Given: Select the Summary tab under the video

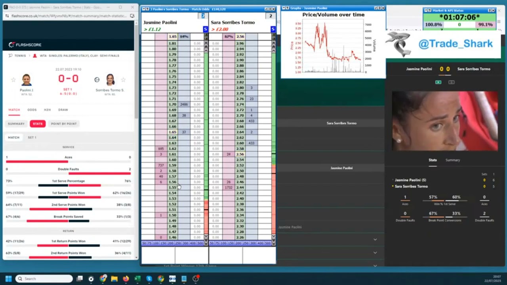Looking at the screenshot, I should point(452,160).
